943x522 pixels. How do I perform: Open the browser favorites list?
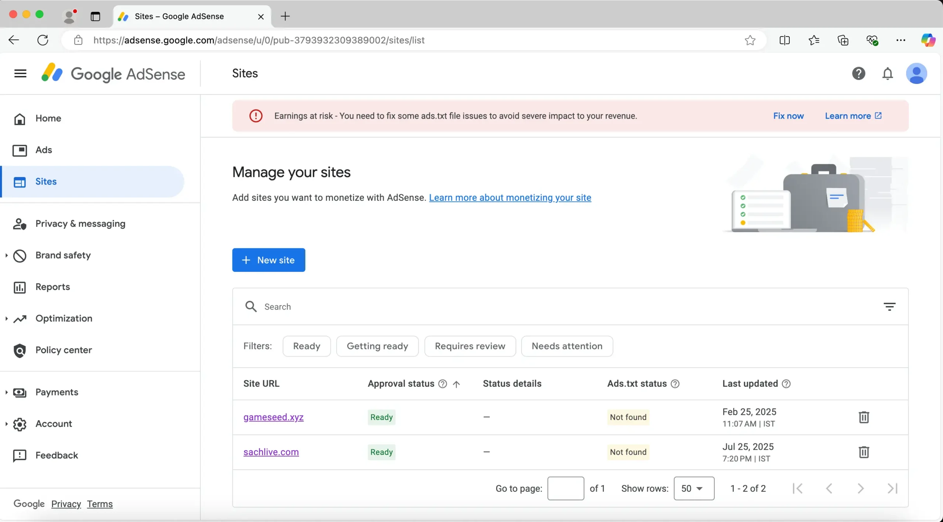tap(814, 40)
